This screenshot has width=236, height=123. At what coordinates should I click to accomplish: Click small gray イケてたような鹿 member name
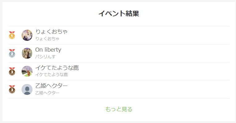coord(52,74)
